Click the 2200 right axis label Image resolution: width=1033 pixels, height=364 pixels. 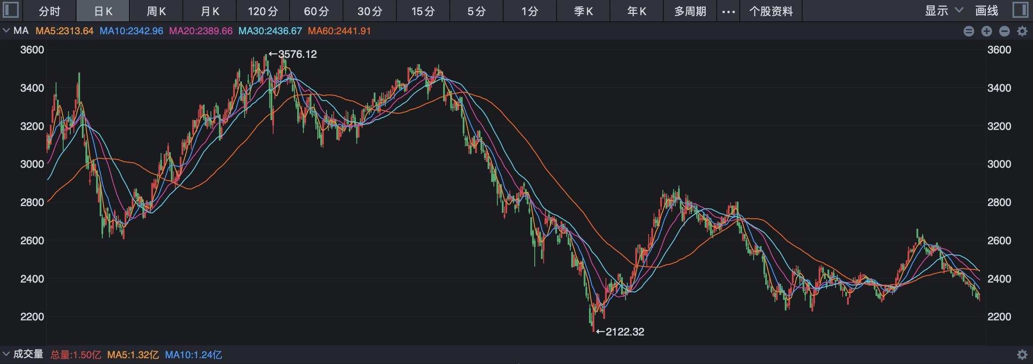tap(999, 317)
